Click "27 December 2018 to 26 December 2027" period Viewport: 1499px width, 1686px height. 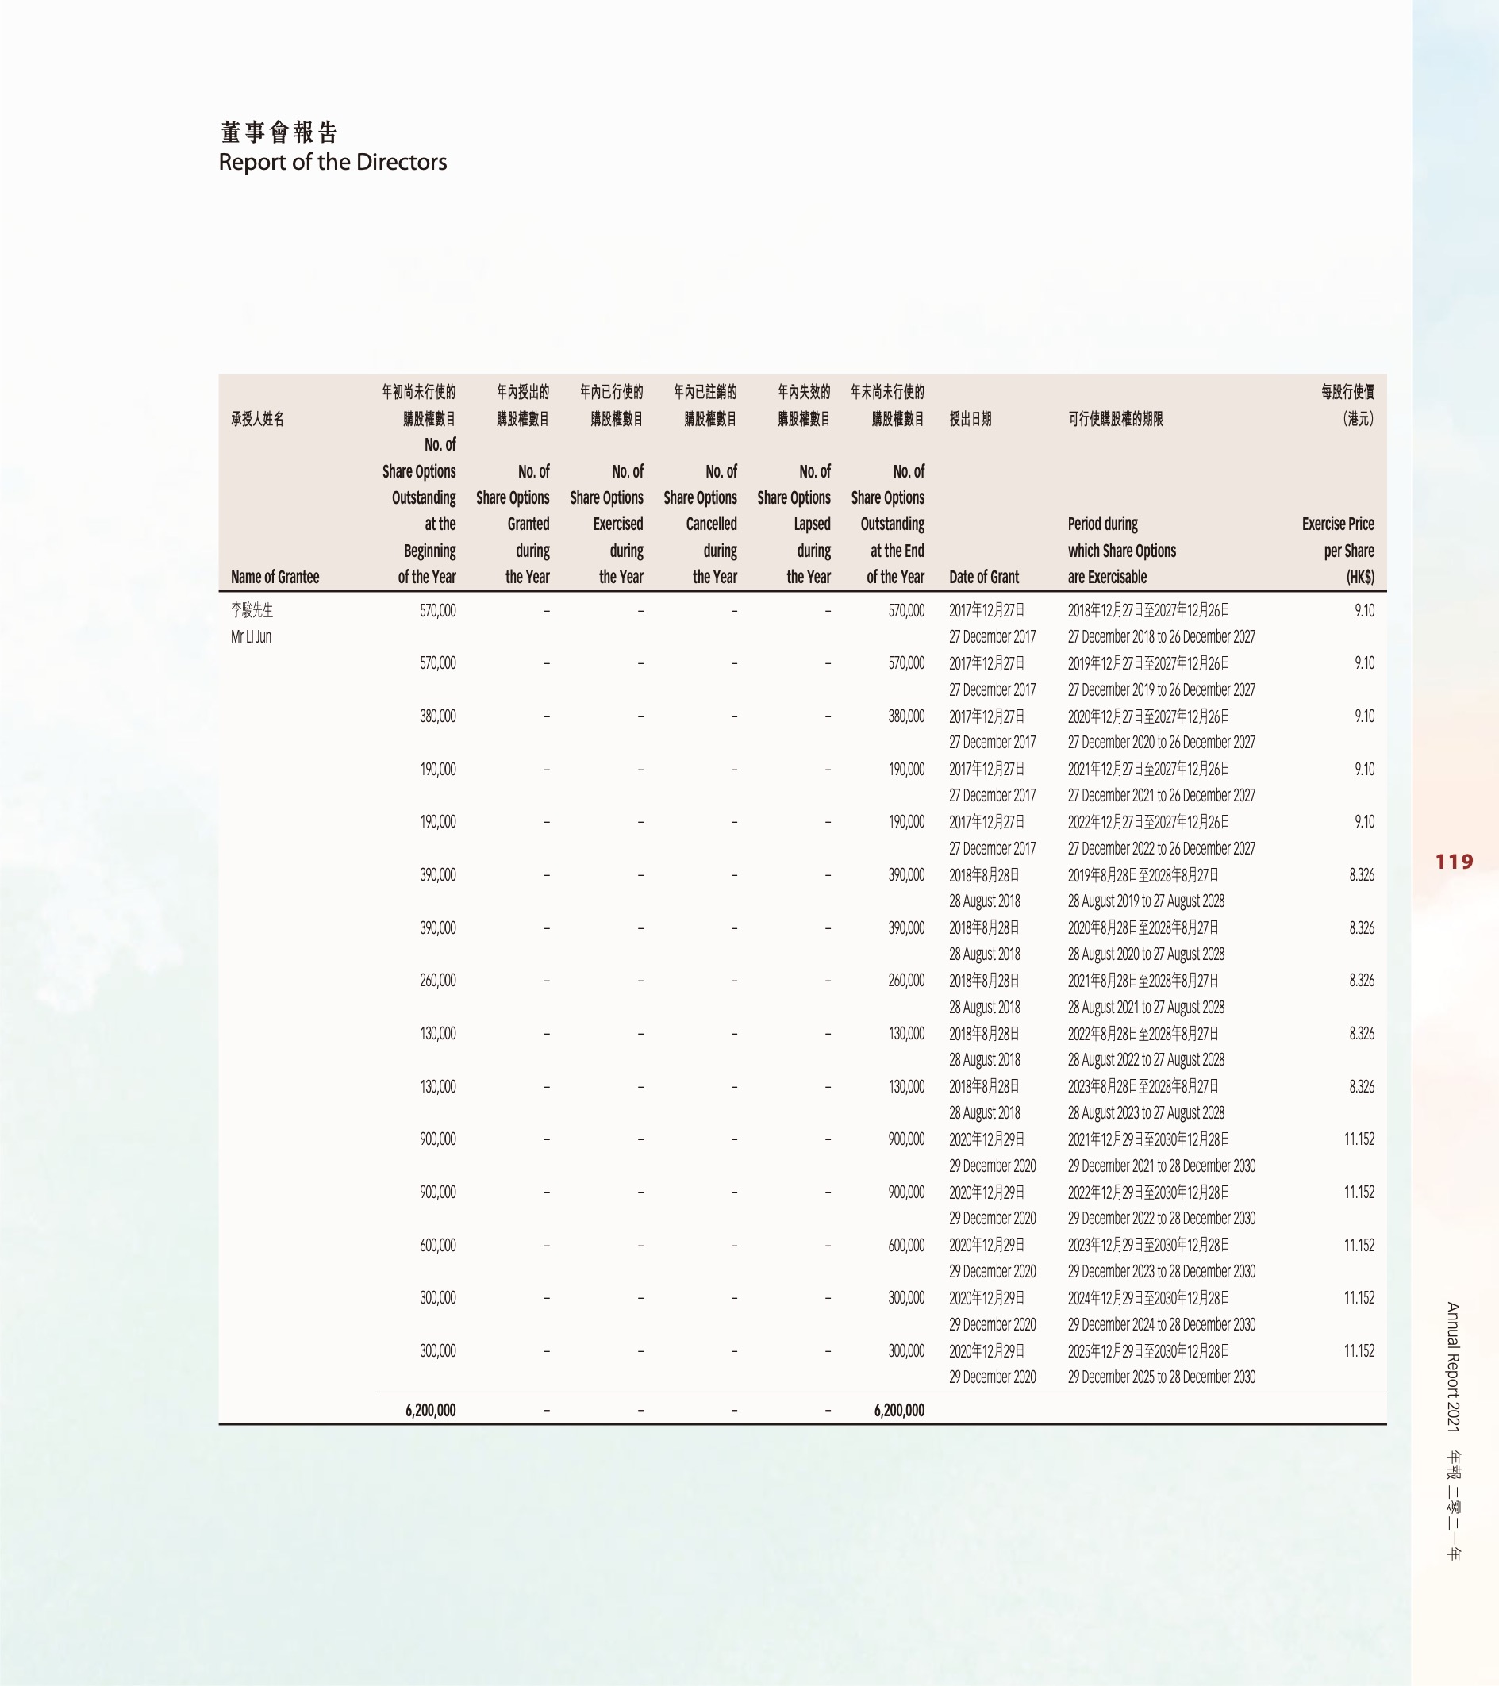coord(1161,637)
